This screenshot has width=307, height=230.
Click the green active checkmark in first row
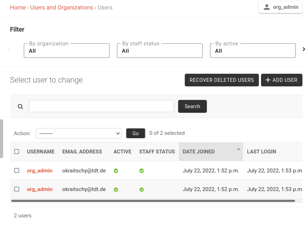click(116, 171)
